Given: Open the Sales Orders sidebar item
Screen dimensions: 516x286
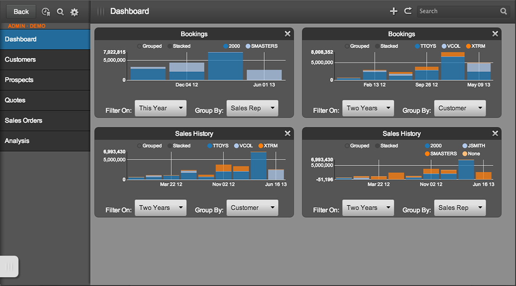Looking at the screenshot, I should click(45, 120).
